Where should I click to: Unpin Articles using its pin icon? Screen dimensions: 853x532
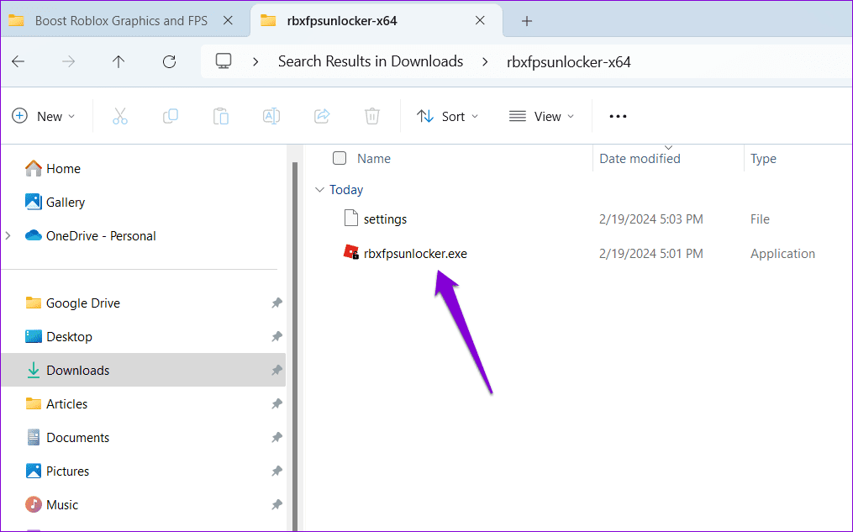(276, 403)
